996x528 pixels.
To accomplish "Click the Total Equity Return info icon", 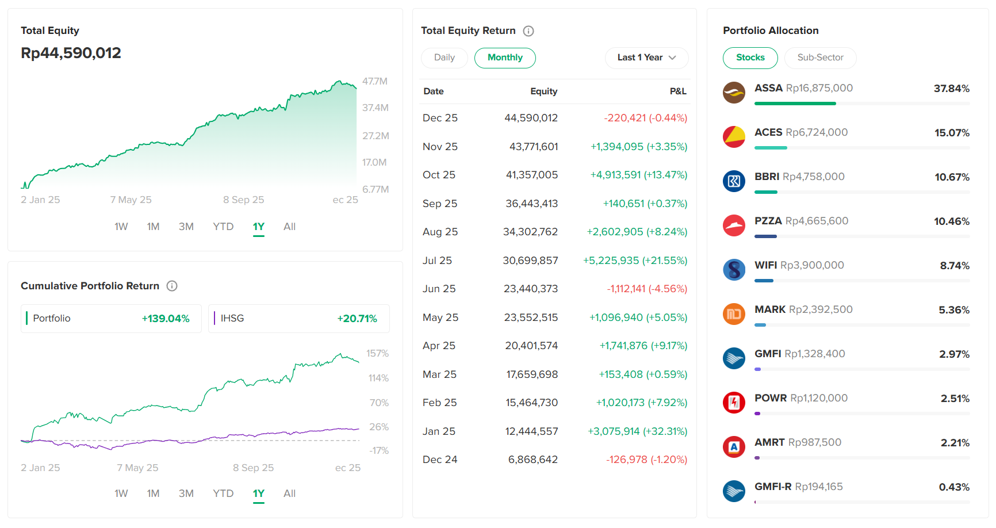I will coord(528,31).
